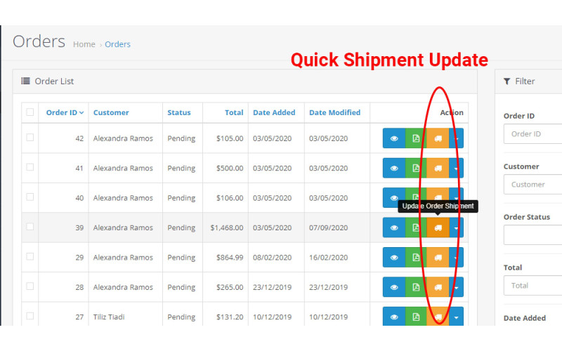Toggle the select-all checkbox in table header
Viewport: 562px width, 351px height.
30,112
